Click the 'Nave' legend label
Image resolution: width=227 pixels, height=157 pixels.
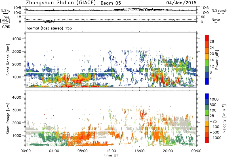tap(216, 20)
